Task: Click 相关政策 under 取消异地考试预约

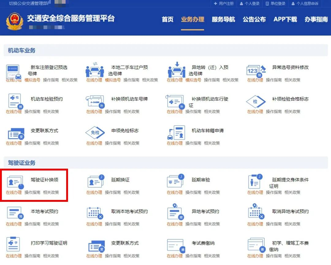Action: pos(292,224)
